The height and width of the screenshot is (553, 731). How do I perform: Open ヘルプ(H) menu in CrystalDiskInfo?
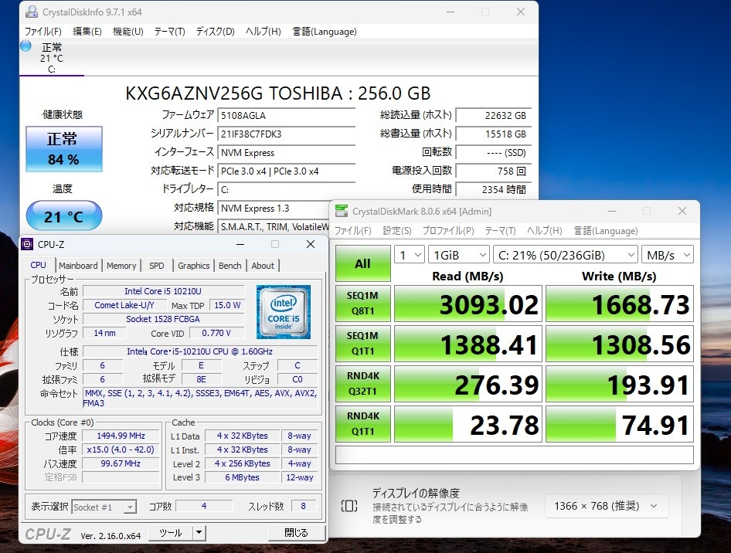263,31
